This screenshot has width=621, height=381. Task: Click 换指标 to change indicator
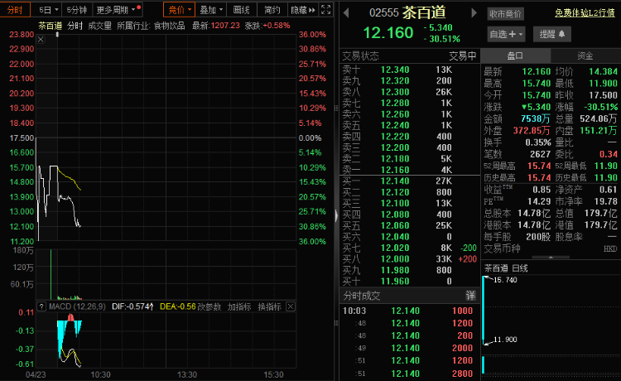(x=269, y=307)
